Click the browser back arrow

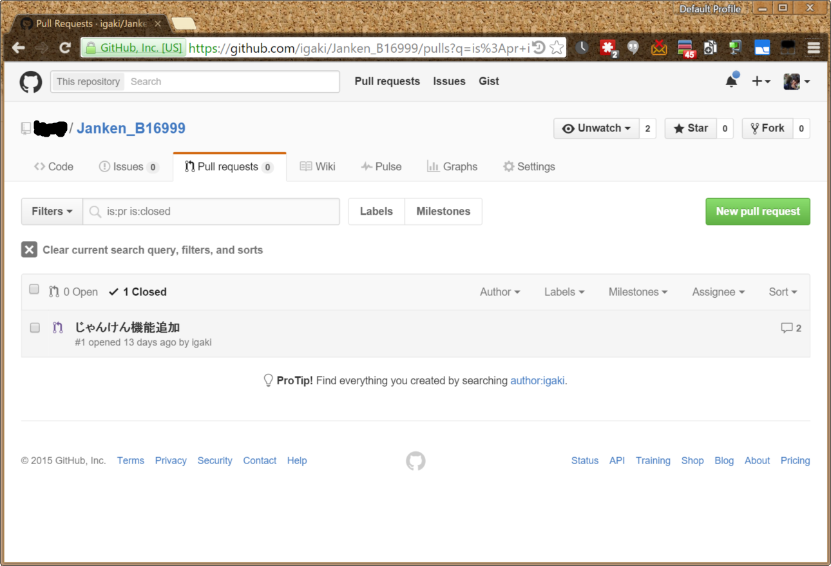[x=19, y=48]
